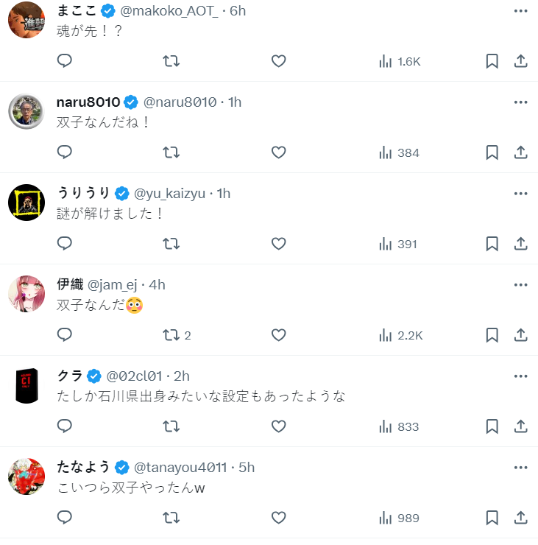Repost 伊織's tweet with 2 reposts
Image resolution: width=538 pixels, height=545 pixels.
171,335
